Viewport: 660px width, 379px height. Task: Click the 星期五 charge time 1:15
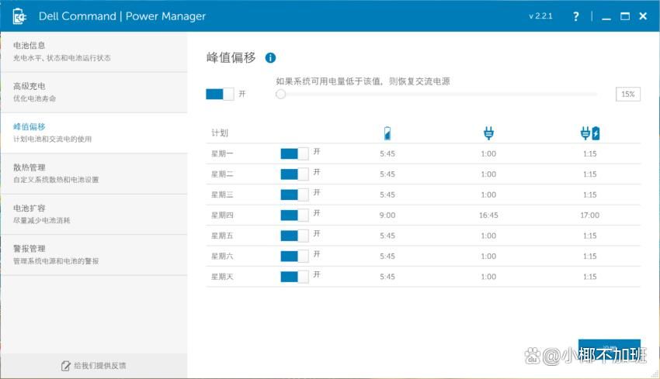pyautogui.click(x=589, y=236)
